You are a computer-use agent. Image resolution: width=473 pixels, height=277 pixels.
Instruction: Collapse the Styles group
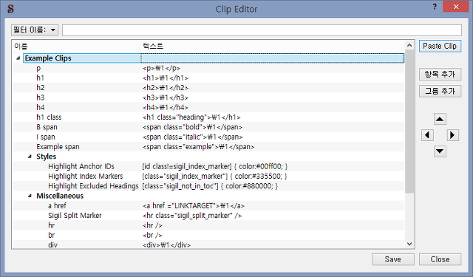[30, 157]
